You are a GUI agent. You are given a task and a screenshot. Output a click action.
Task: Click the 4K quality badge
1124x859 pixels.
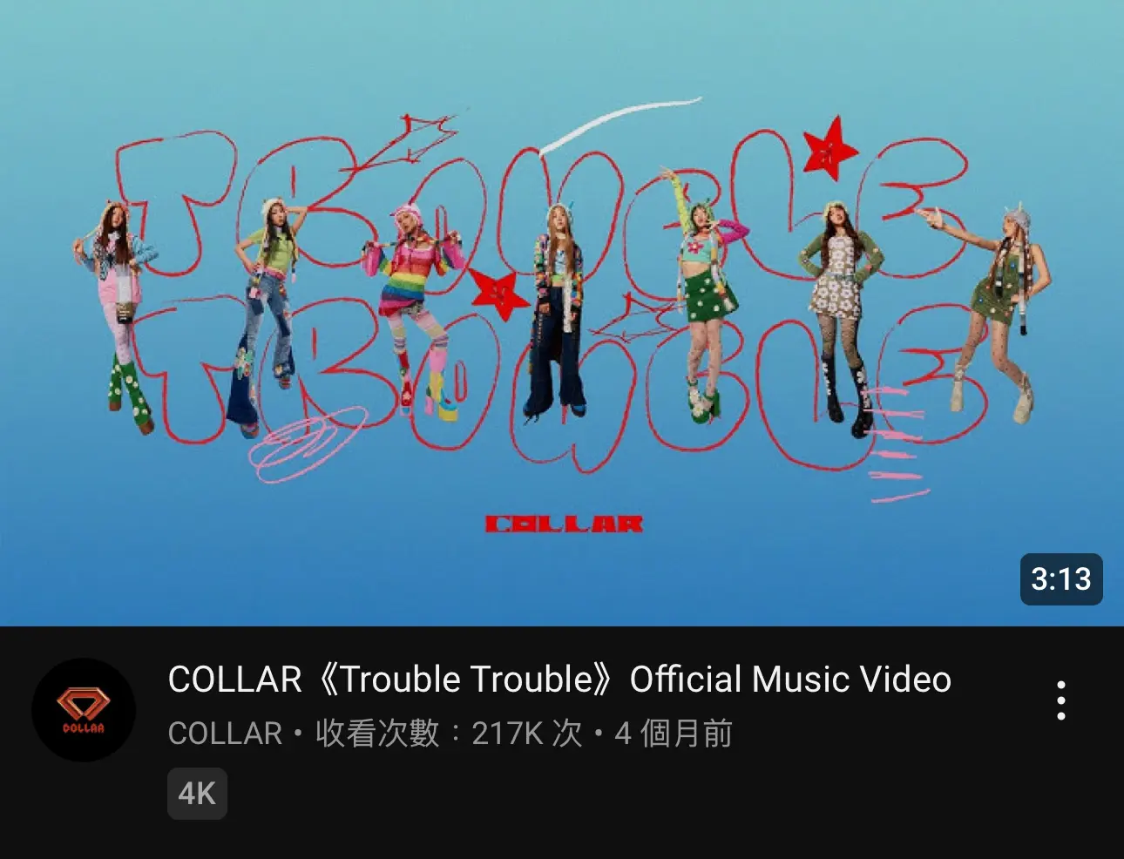pos(197,794)
